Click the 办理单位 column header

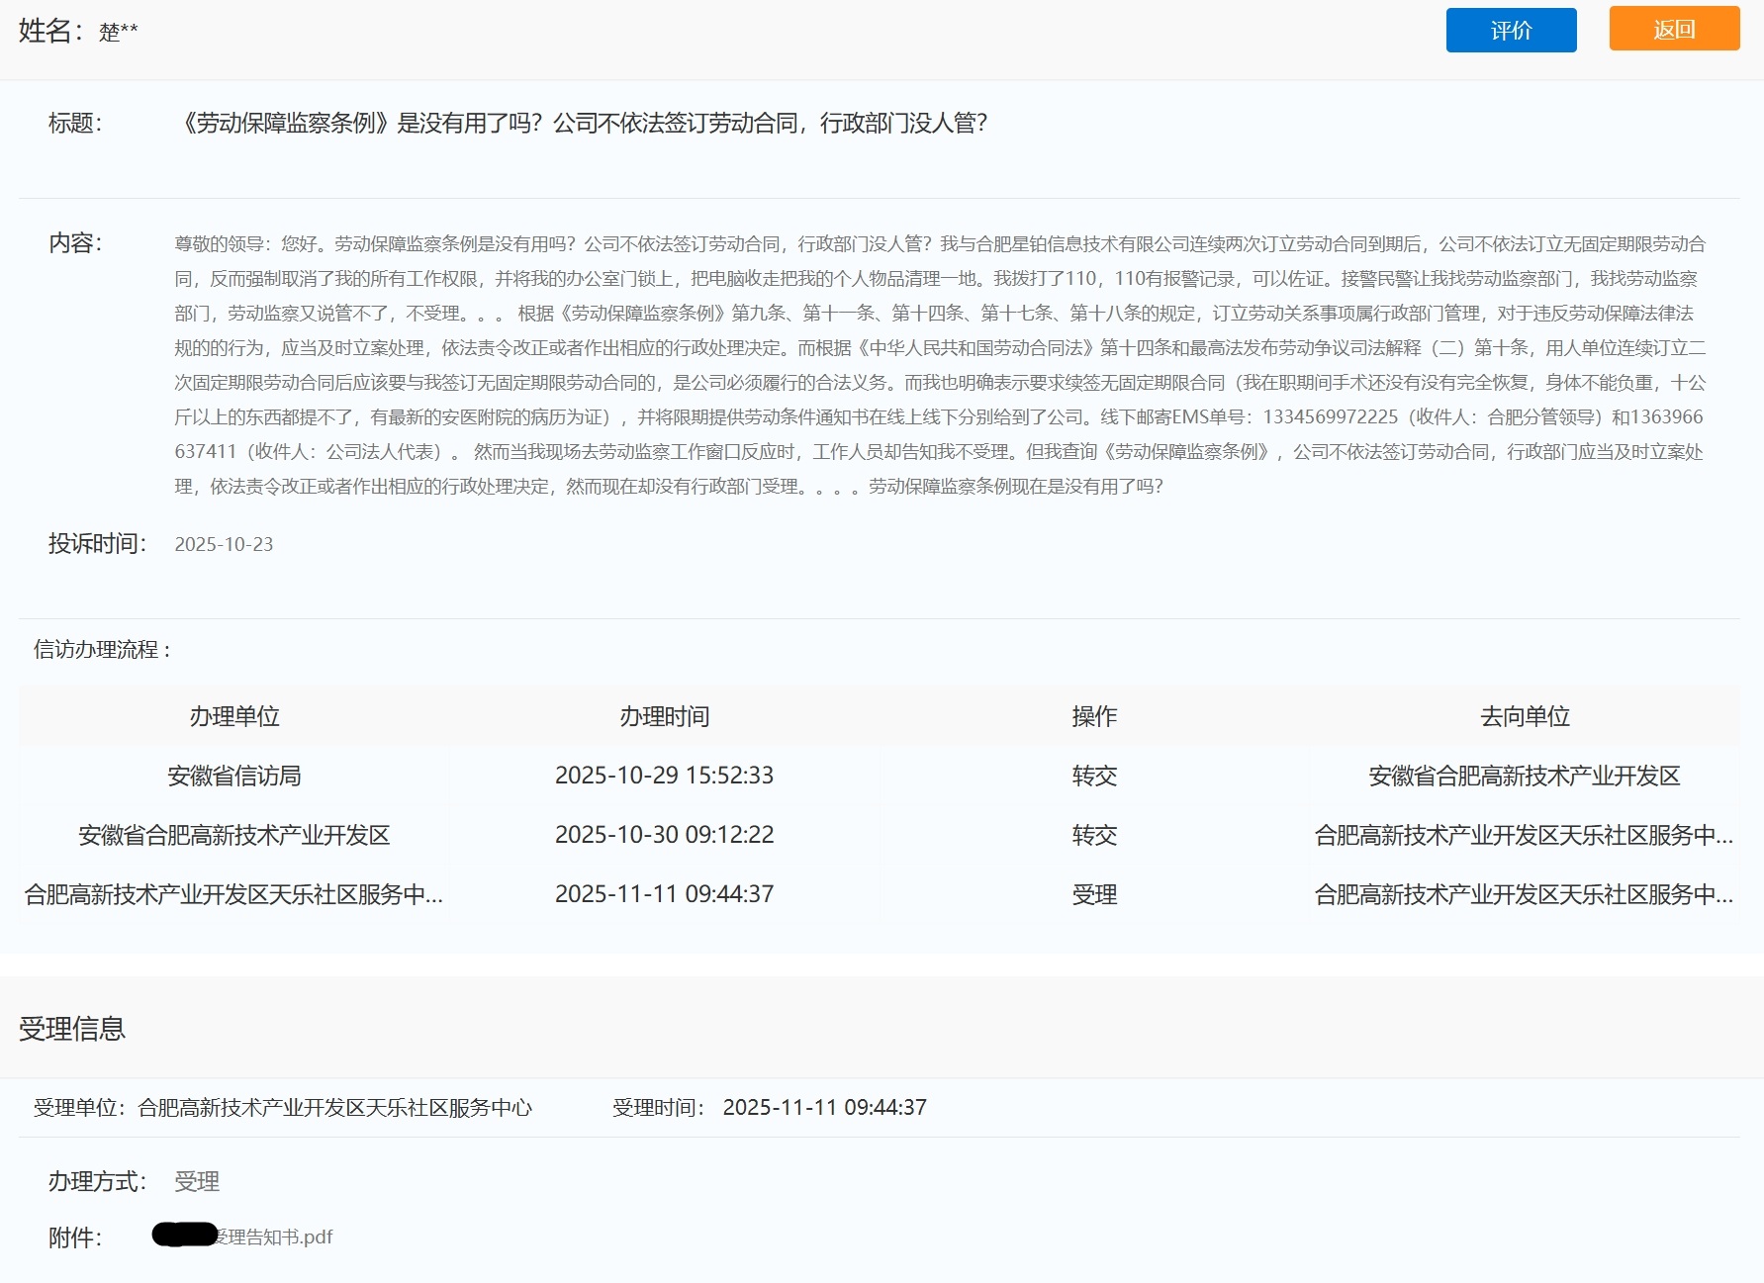point(234,717)
